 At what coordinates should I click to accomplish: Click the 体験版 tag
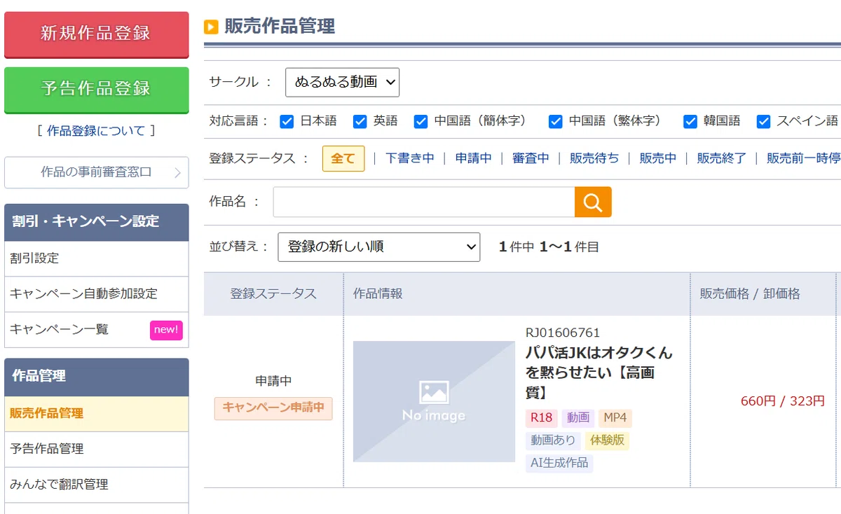pos(607,440)
